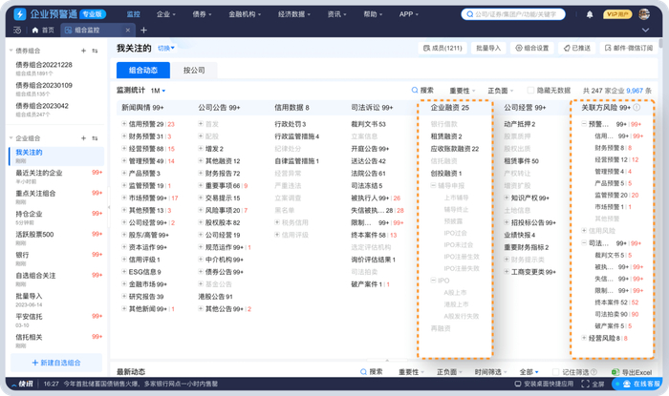
Task: Add a new bond portfolio with plus icon
Action: (x=84, y=51)
